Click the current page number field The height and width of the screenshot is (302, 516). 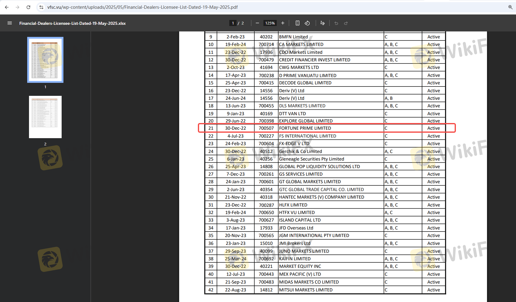tap(233, 23)
